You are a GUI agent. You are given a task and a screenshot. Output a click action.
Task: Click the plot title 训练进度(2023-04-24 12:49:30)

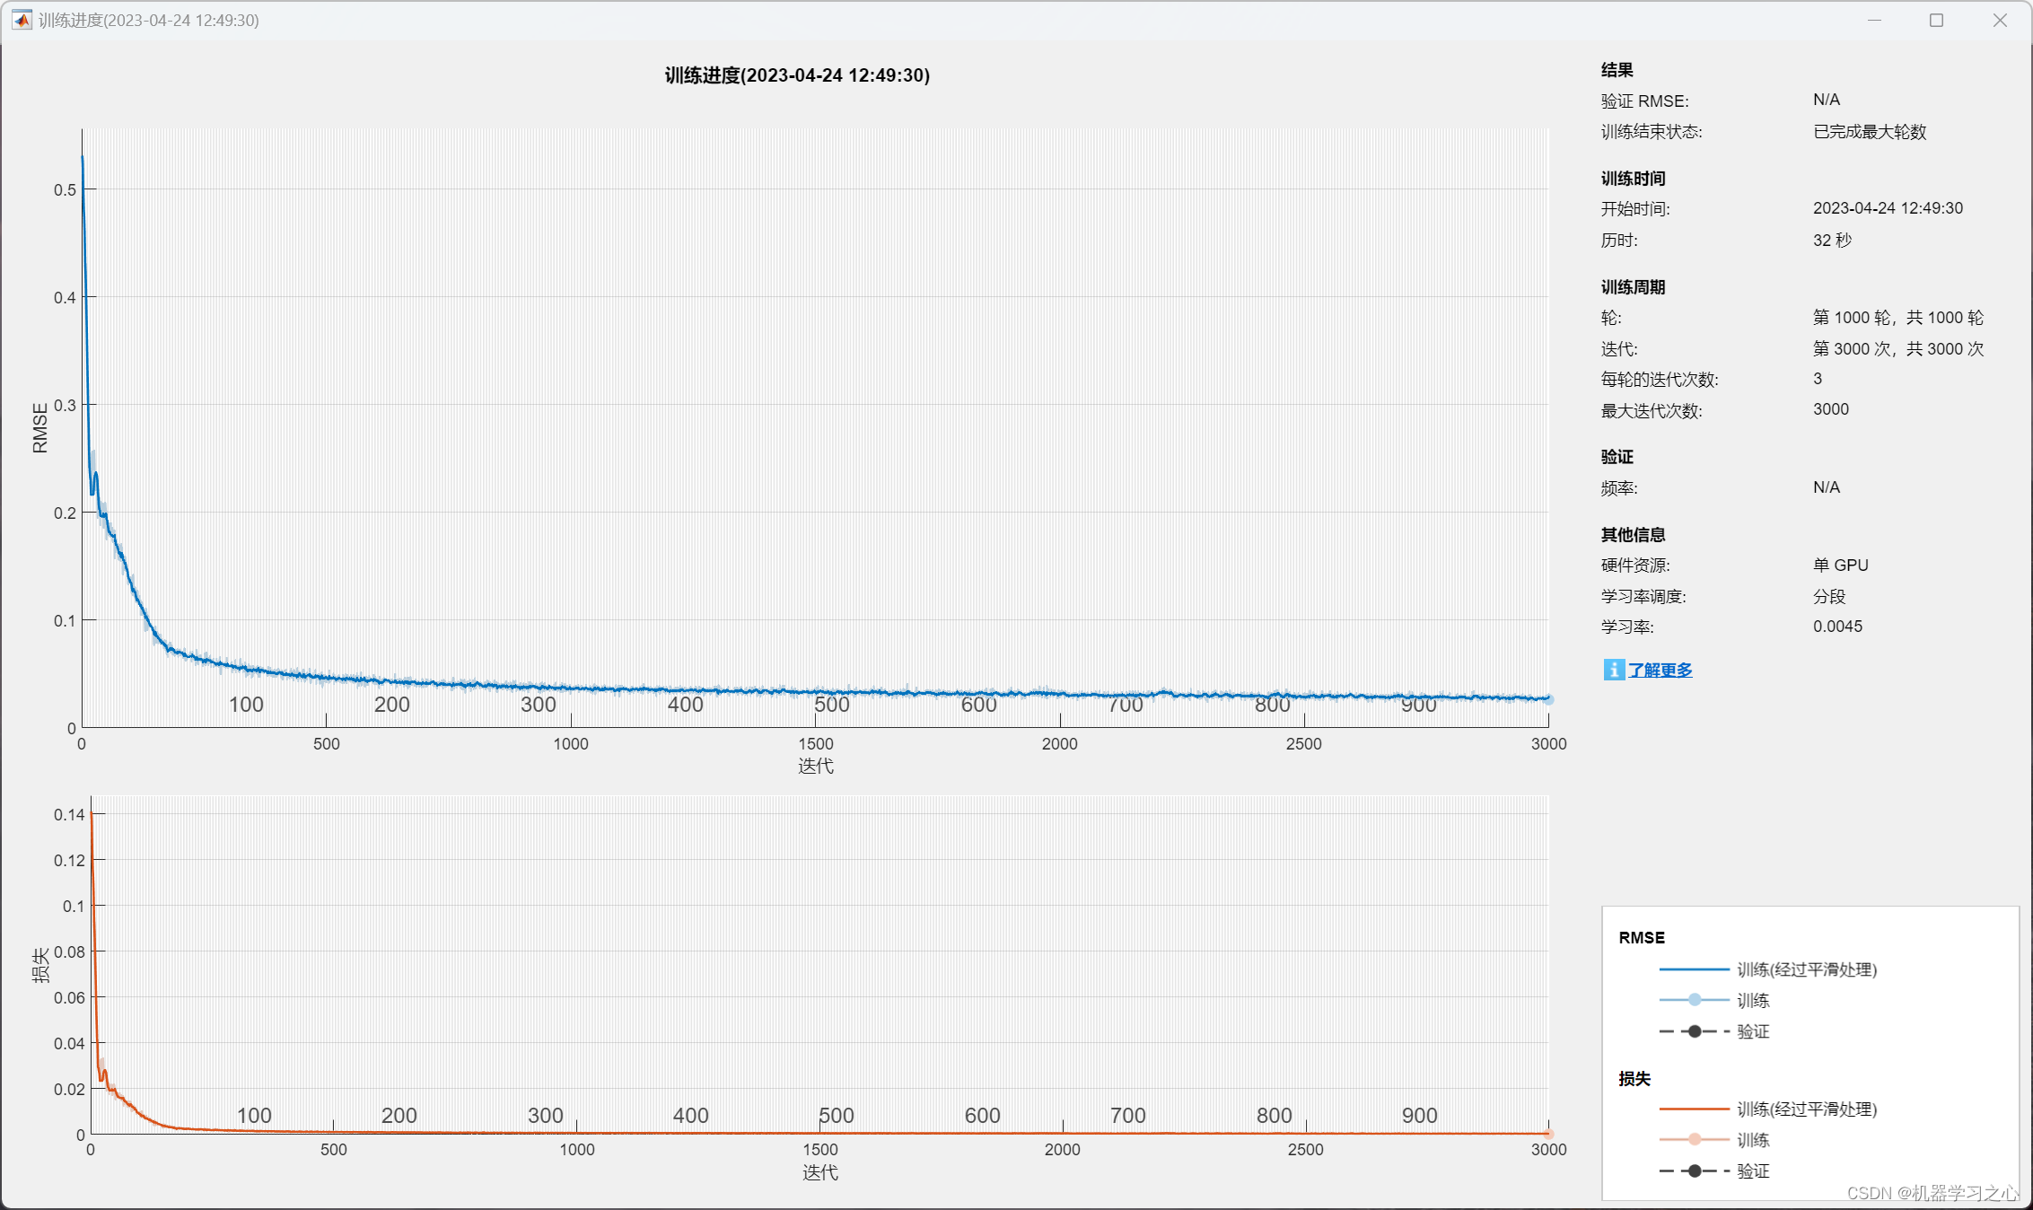tap(797, 75)
